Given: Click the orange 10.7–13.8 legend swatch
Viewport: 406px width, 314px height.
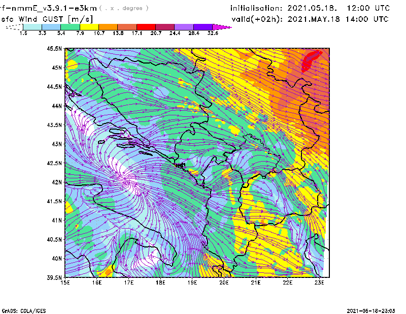Looking at the screenshot, I should point(108,27).
